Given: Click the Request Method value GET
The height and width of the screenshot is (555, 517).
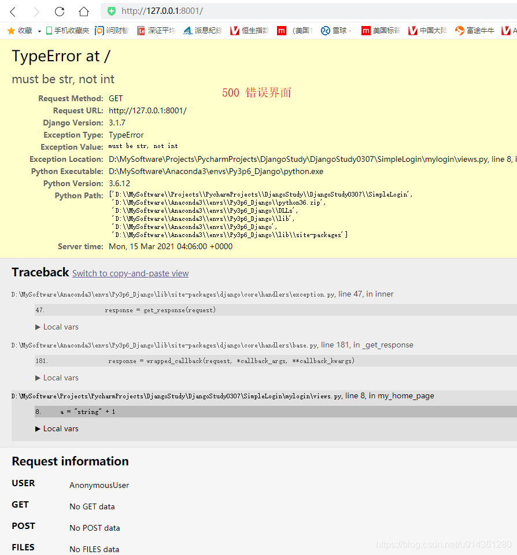Looking at the screenshot, I should tap(116, 98).
